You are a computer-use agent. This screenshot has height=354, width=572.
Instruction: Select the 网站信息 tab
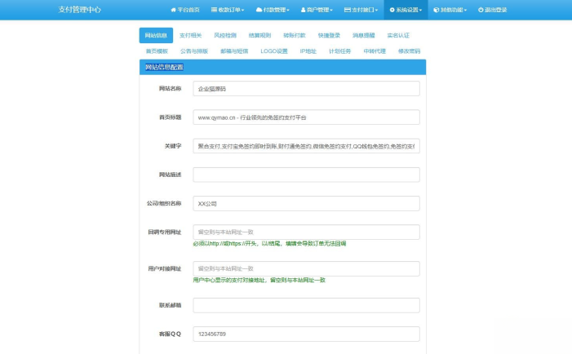[x=156, y=35]
